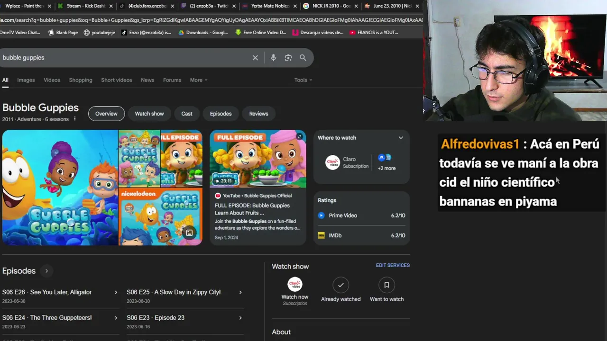Viewport: 607px width, 341px height.
Task: Open the 'Free Online Video D...' bookmark
Action: pos(261,33)
